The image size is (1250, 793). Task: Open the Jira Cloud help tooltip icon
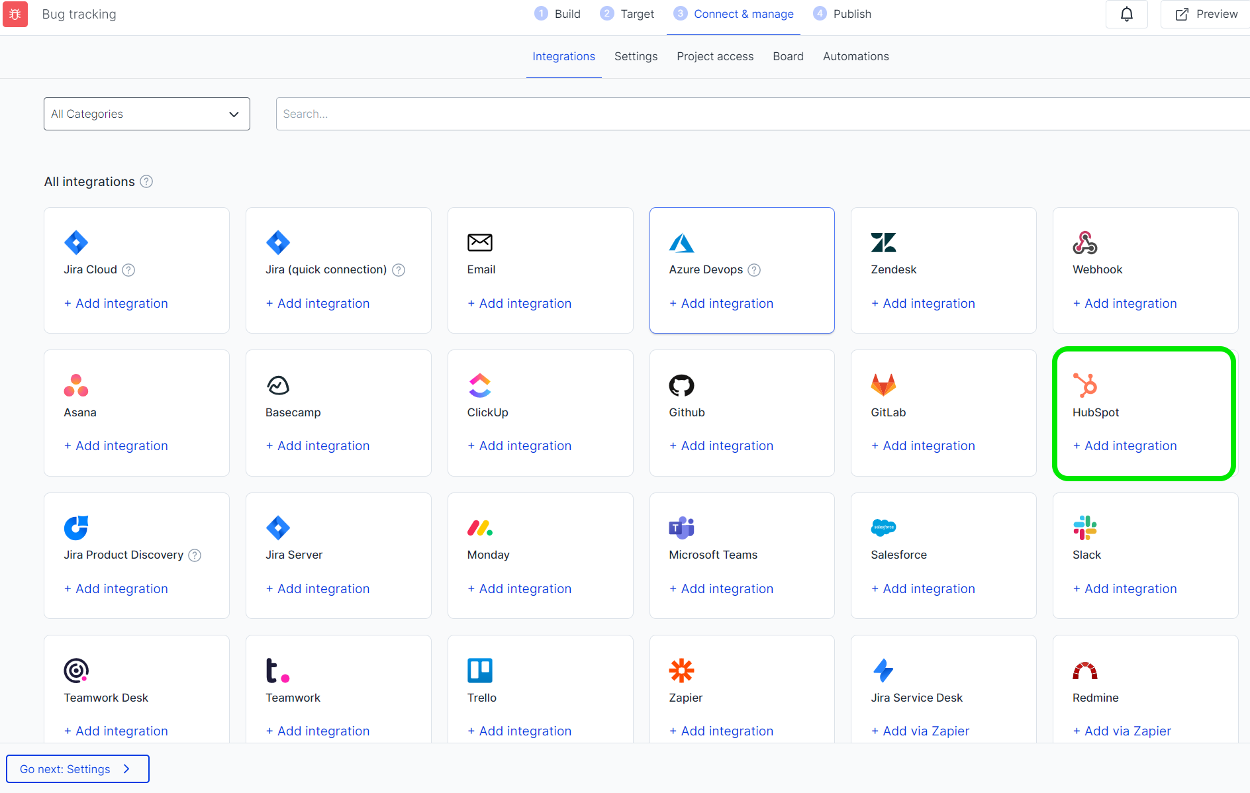point(129,270)
